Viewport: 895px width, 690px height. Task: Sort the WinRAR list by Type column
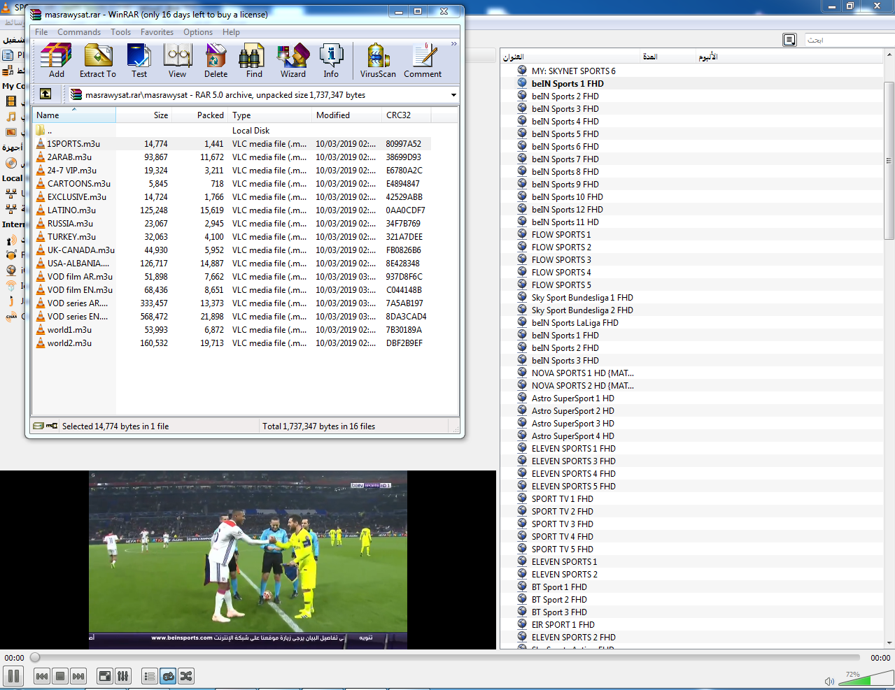click(x=270, y=115)
